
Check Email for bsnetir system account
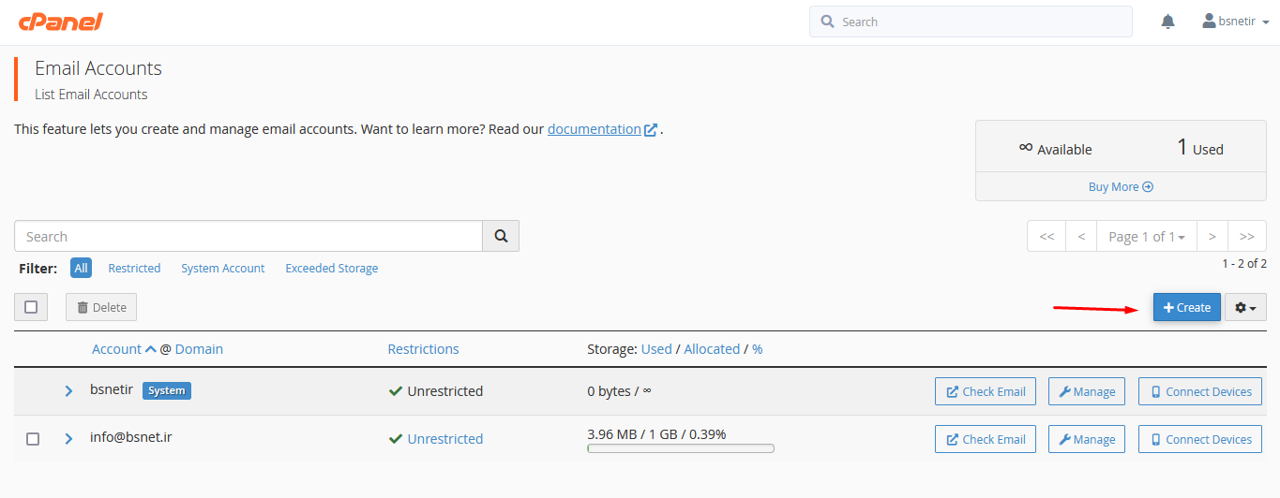point(986,391)
